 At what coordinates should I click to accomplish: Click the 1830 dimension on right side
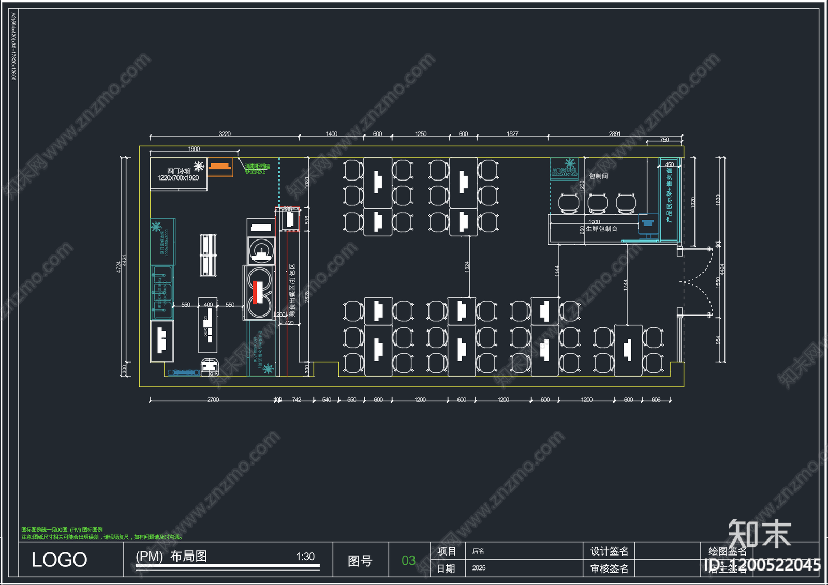718,200
